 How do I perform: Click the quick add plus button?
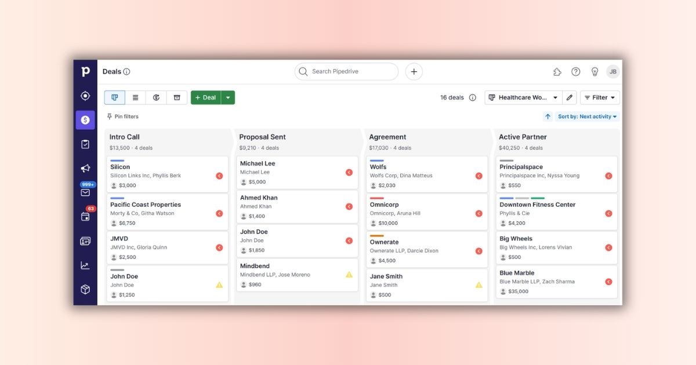414,72
